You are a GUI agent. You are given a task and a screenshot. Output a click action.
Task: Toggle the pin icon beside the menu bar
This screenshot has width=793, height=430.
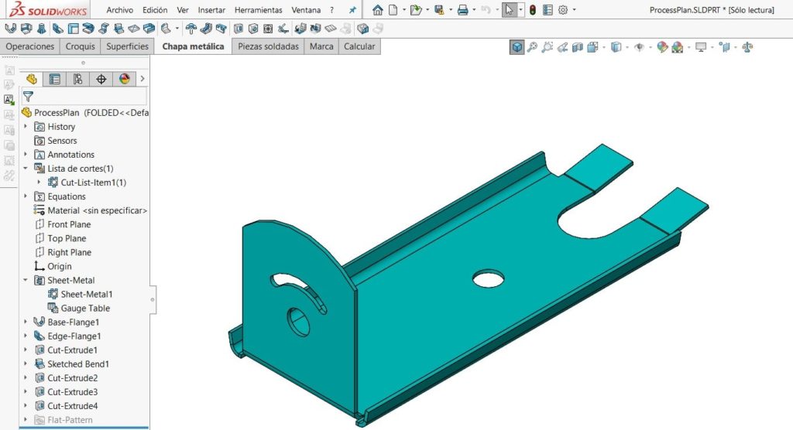(353, 10)
